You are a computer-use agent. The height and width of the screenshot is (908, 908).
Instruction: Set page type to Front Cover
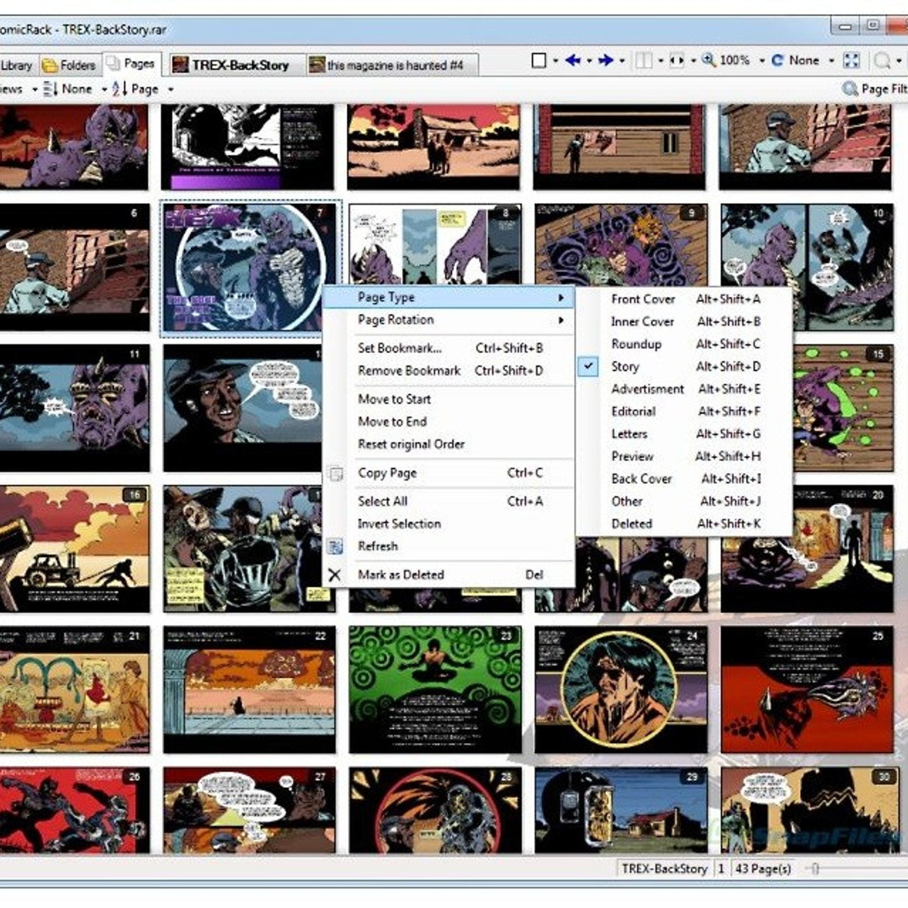tap(683, 299)
